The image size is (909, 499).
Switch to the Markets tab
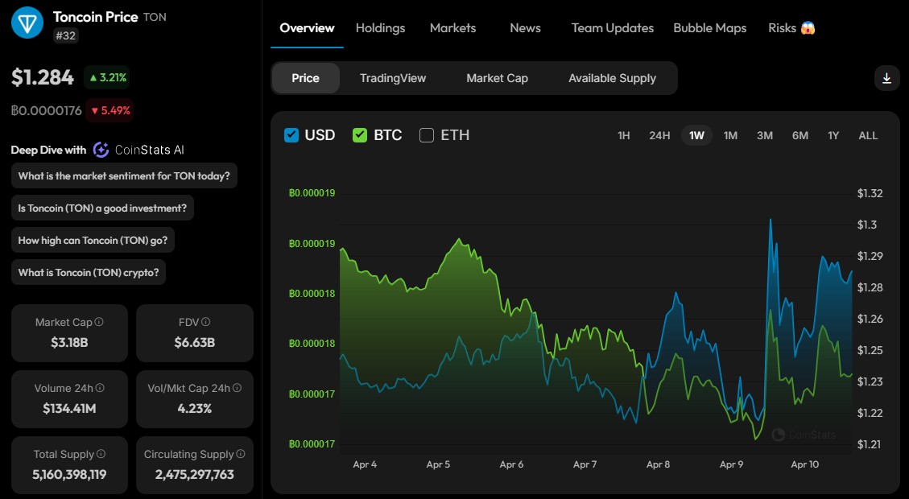(452, 28)
